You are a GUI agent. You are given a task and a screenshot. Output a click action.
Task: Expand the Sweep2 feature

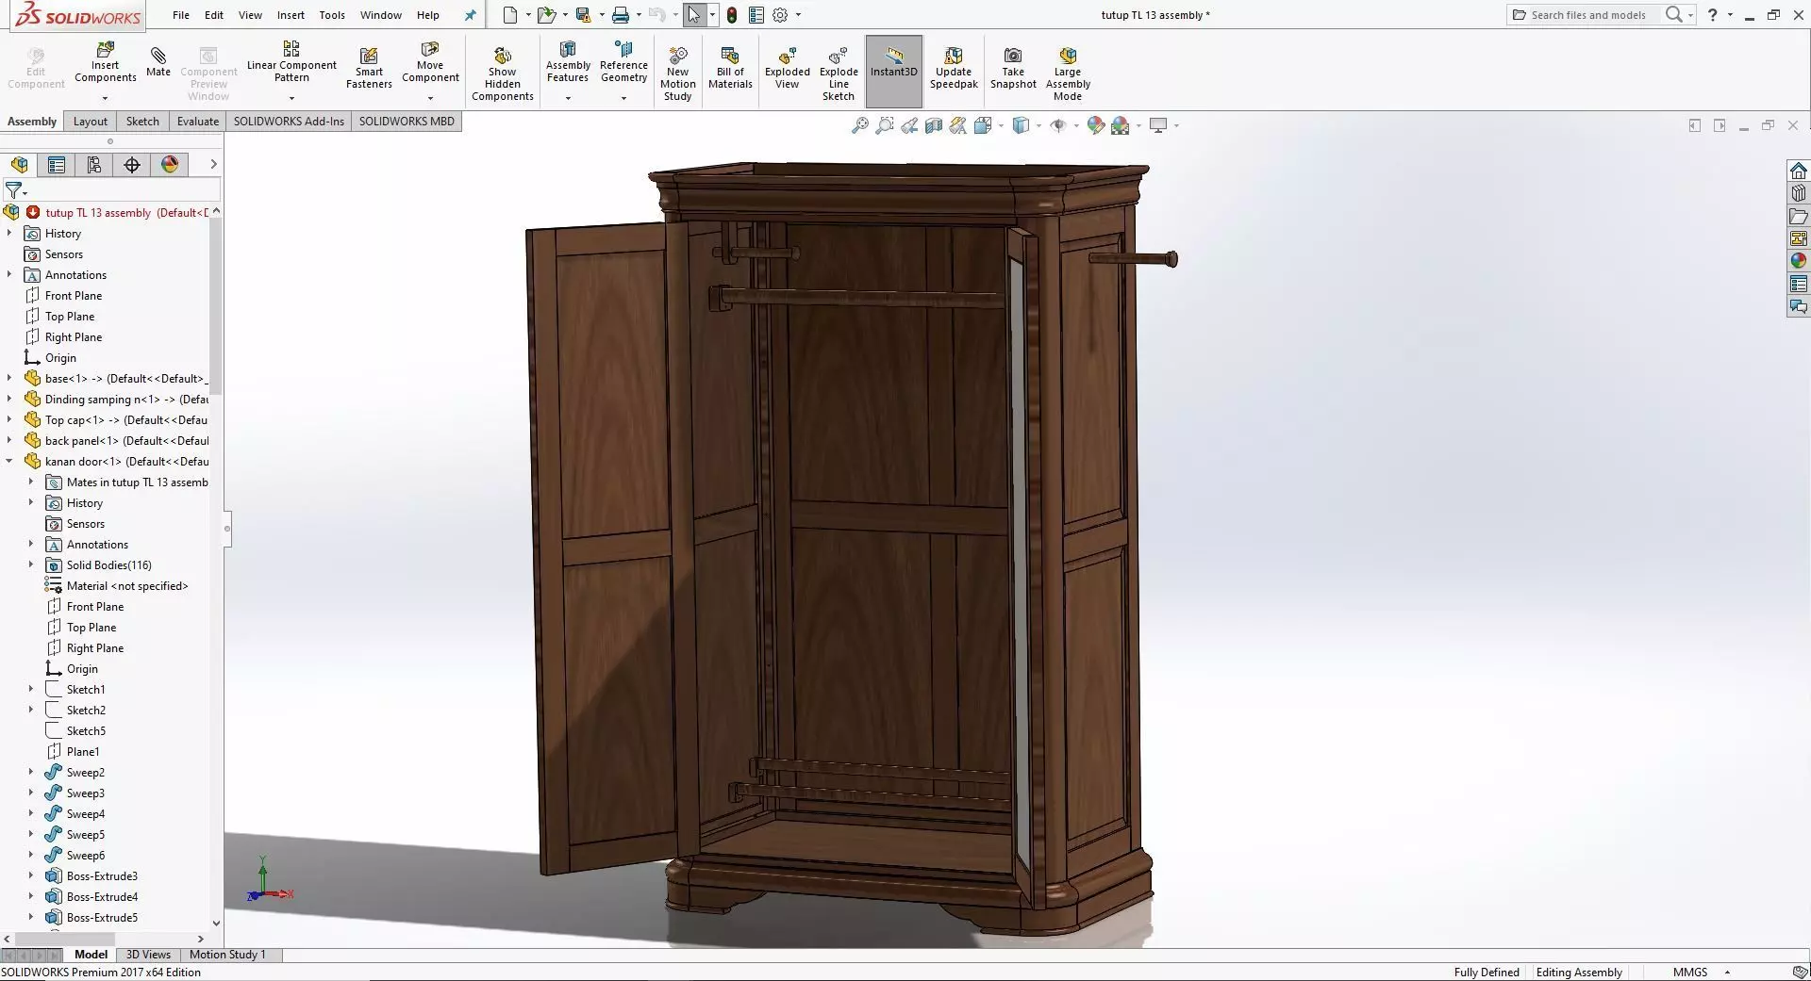coord(31,772)
